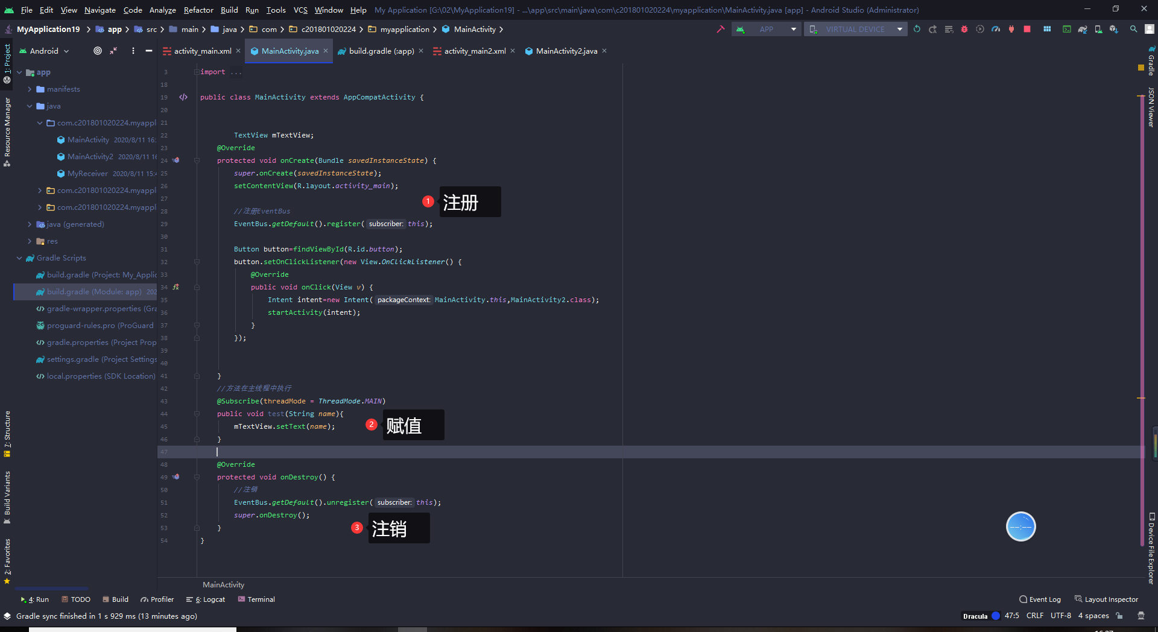Click Apply Changes and Restart Activity icon
1158x632 pixels.
932,29
